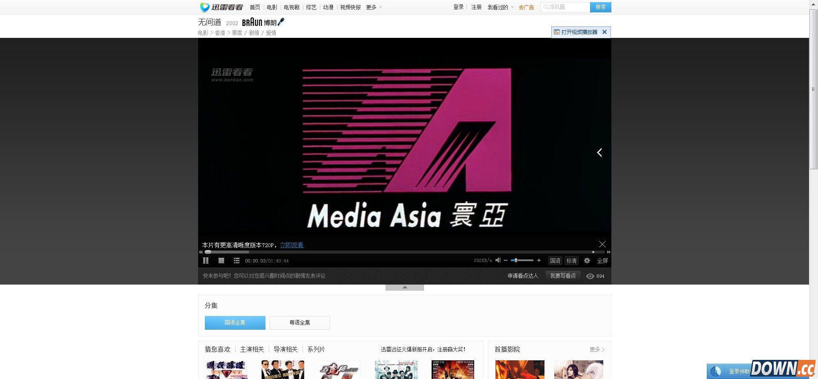Viewport: 818px width, 379px height.
Task: Stop the video with the stop button
Action: 221,261
